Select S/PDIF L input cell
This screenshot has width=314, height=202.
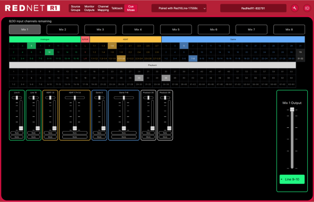(x=85, y=46)
